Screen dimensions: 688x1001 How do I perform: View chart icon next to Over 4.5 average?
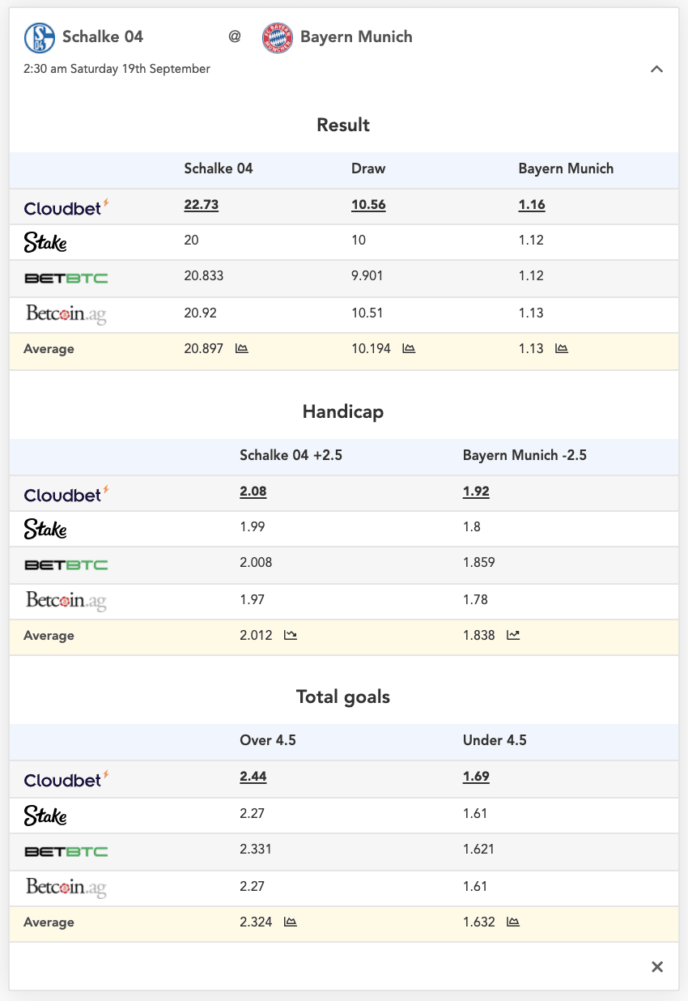tap(291, 922)
